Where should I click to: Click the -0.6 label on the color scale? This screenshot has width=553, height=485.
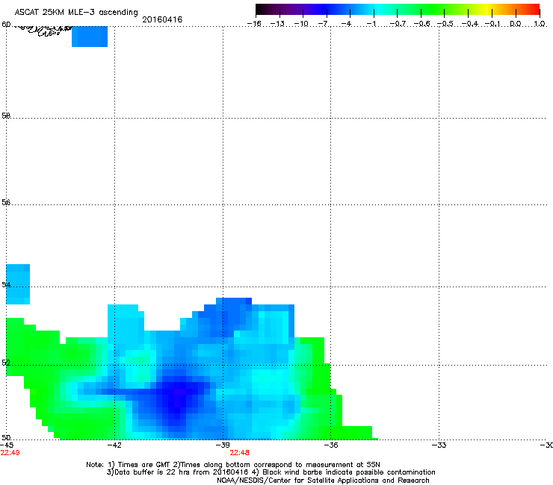coord(421,24)
